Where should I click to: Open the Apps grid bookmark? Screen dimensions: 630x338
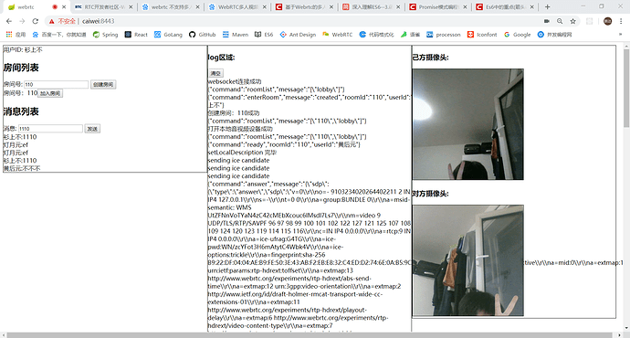click(16, 35)
